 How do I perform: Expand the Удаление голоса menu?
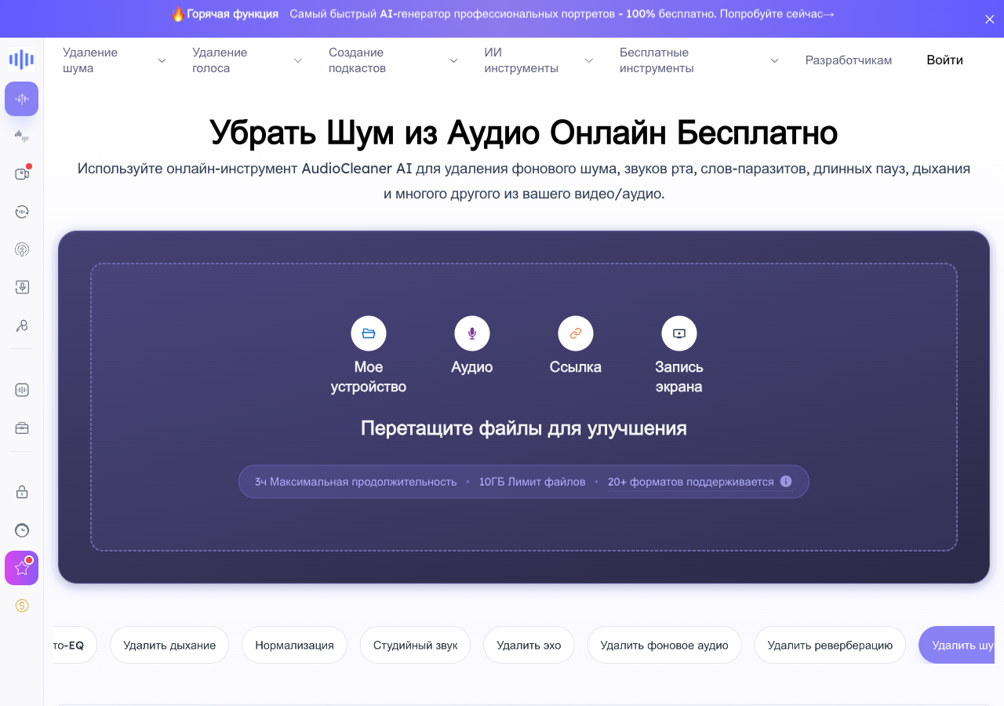pyautogui.click(x=247, y=60)
